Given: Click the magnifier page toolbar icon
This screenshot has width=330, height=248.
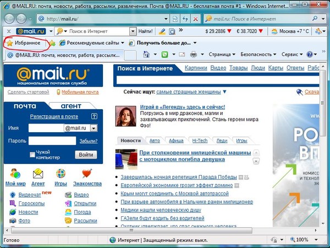Looking at the screenshot, I should (x=172, y=31).
